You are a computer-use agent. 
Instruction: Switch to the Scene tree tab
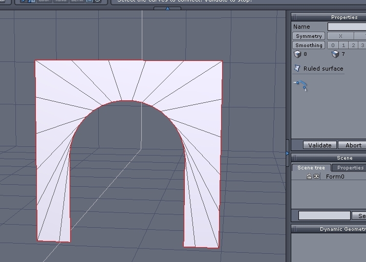click(311, 168)
